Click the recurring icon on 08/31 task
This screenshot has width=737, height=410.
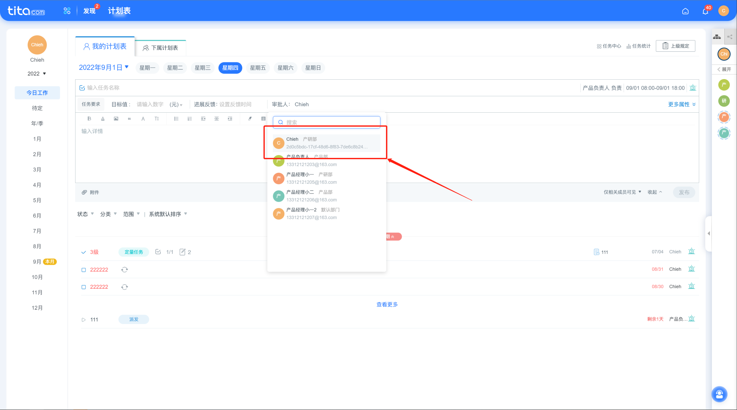coord(124,269)
